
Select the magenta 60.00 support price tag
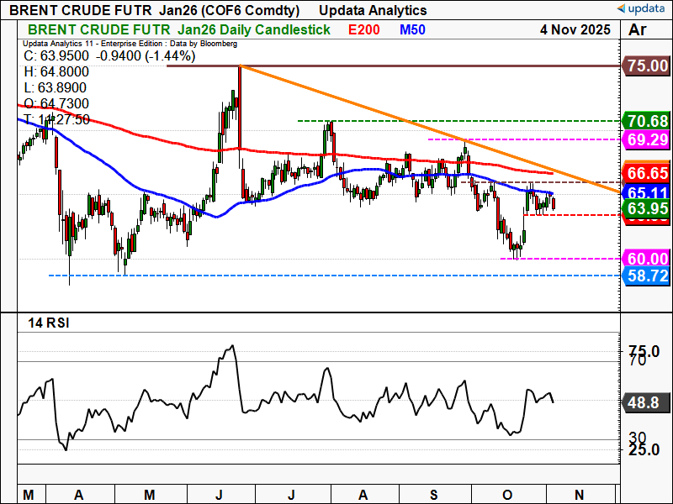(x=645, y=259)
